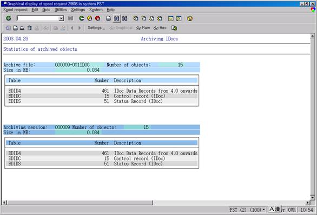
Task: Toggle the OVR overwrite mode indicator
Action: 292,210
